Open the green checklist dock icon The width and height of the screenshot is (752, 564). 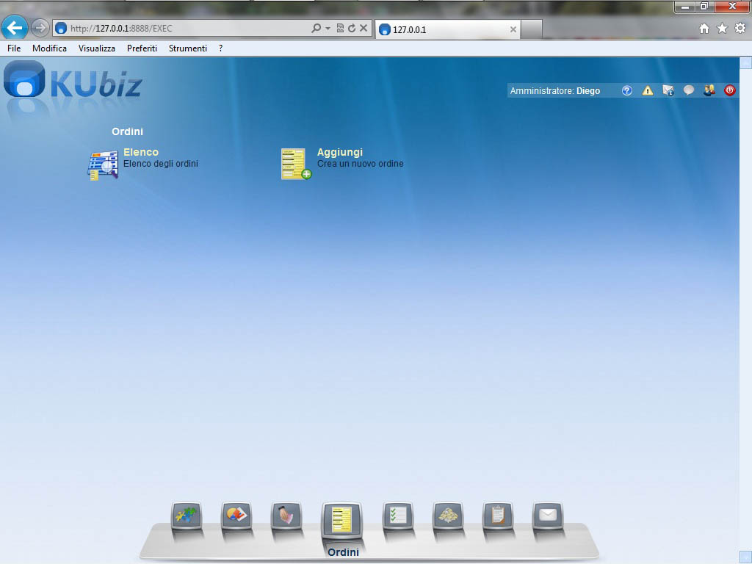coord(398,516)
